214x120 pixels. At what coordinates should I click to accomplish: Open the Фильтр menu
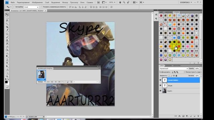coord(65,2)
